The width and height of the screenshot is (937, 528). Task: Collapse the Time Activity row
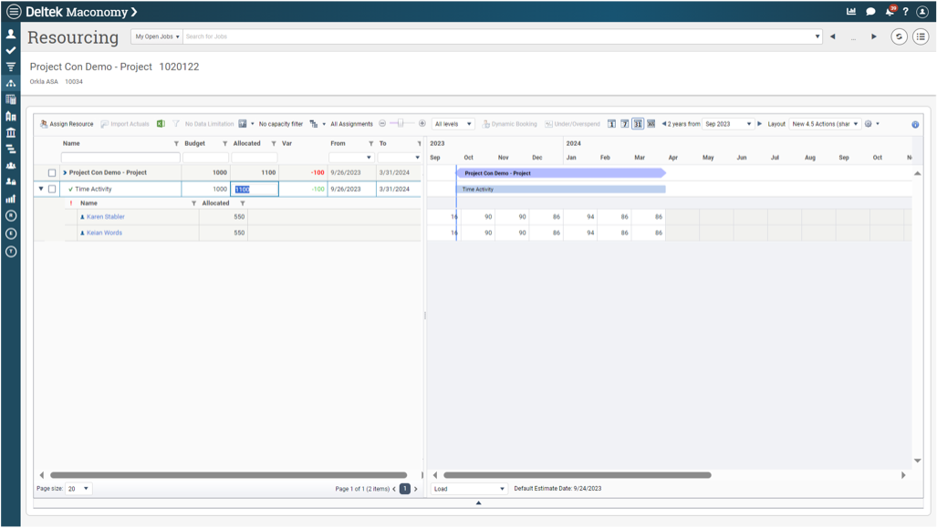[x=40, y=190]
